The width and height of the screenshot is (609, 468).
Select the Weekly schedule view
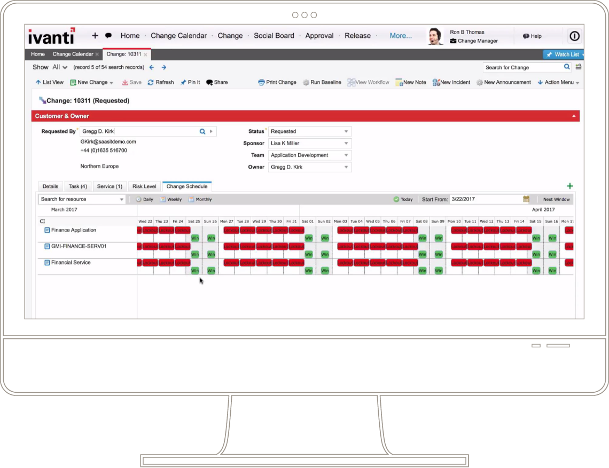pyautogui.click(x=171, y=200)
